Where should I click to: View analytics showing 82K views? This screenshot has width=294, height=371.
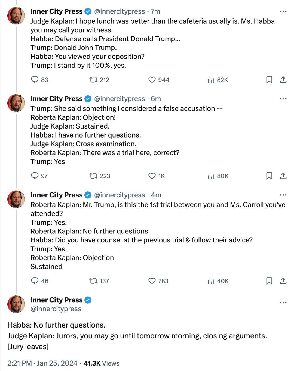[211, 80]
